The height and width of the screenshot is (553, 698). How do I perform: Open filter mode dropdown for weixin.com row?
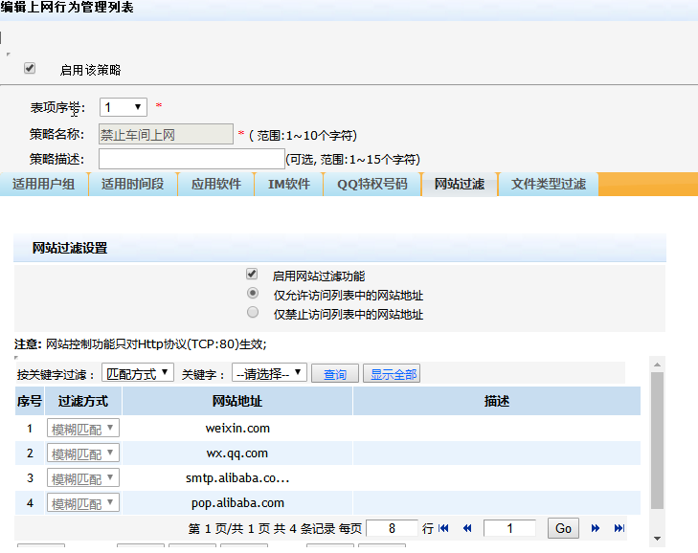coord(82,428)
